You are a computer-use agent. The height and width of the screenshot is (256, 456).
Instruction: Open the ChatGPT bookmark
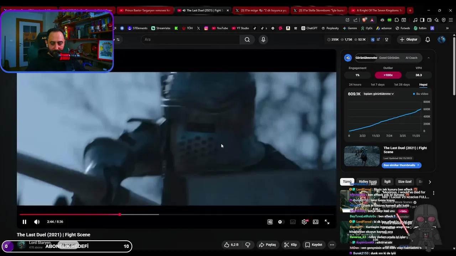coord(309,28)
